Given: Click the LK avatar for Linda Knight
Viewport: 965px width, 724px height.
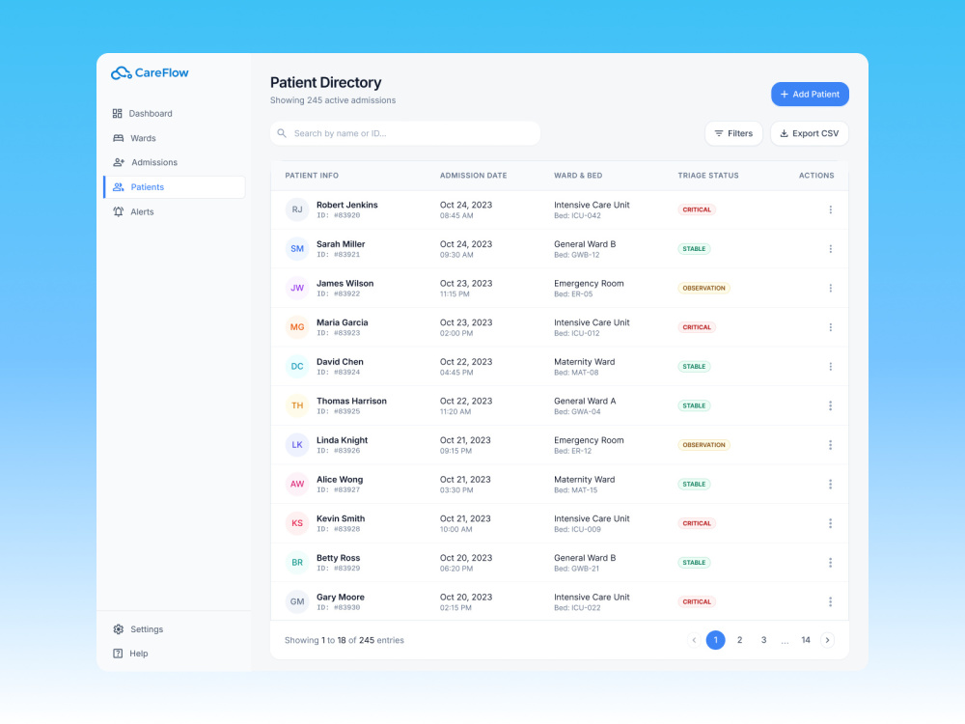Looking at the screenshot, I should [x=297, y=445].
